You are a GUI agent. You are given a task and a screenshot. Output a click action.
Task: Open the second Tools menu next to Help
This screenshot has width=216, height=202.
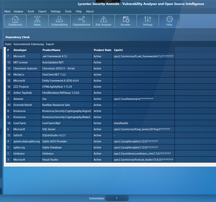tap(68, 11)
